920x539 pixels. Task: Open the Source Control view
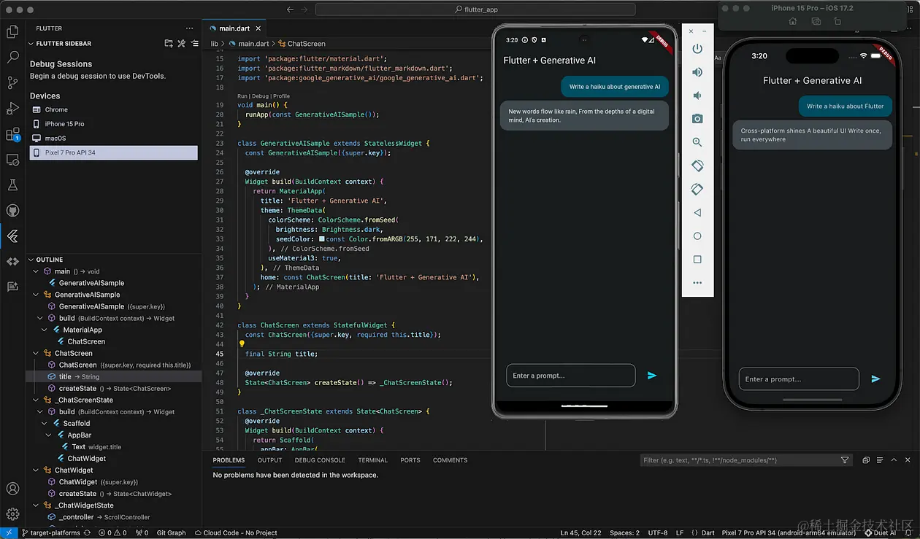[x=12, y=82]
